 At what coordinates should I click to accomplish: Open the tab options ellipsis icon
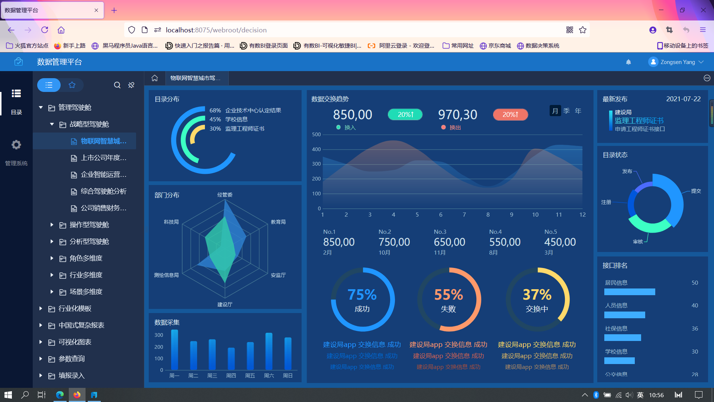(x=707, y=78)
